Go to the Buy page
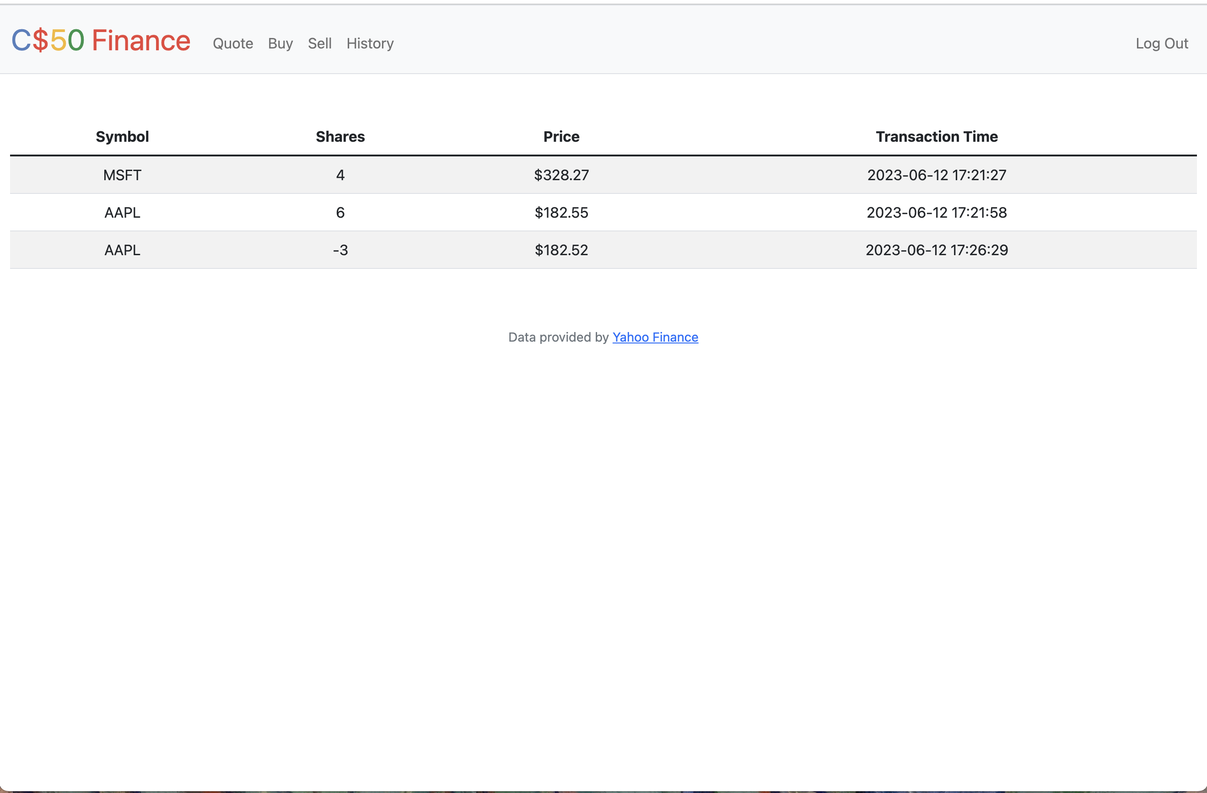1207x793 pixels. tap(280, 43)
